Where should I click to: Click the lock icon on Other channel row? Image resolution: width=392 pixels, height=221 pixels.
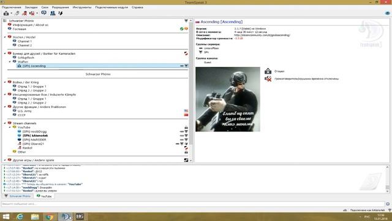click(x=186, y=152)
